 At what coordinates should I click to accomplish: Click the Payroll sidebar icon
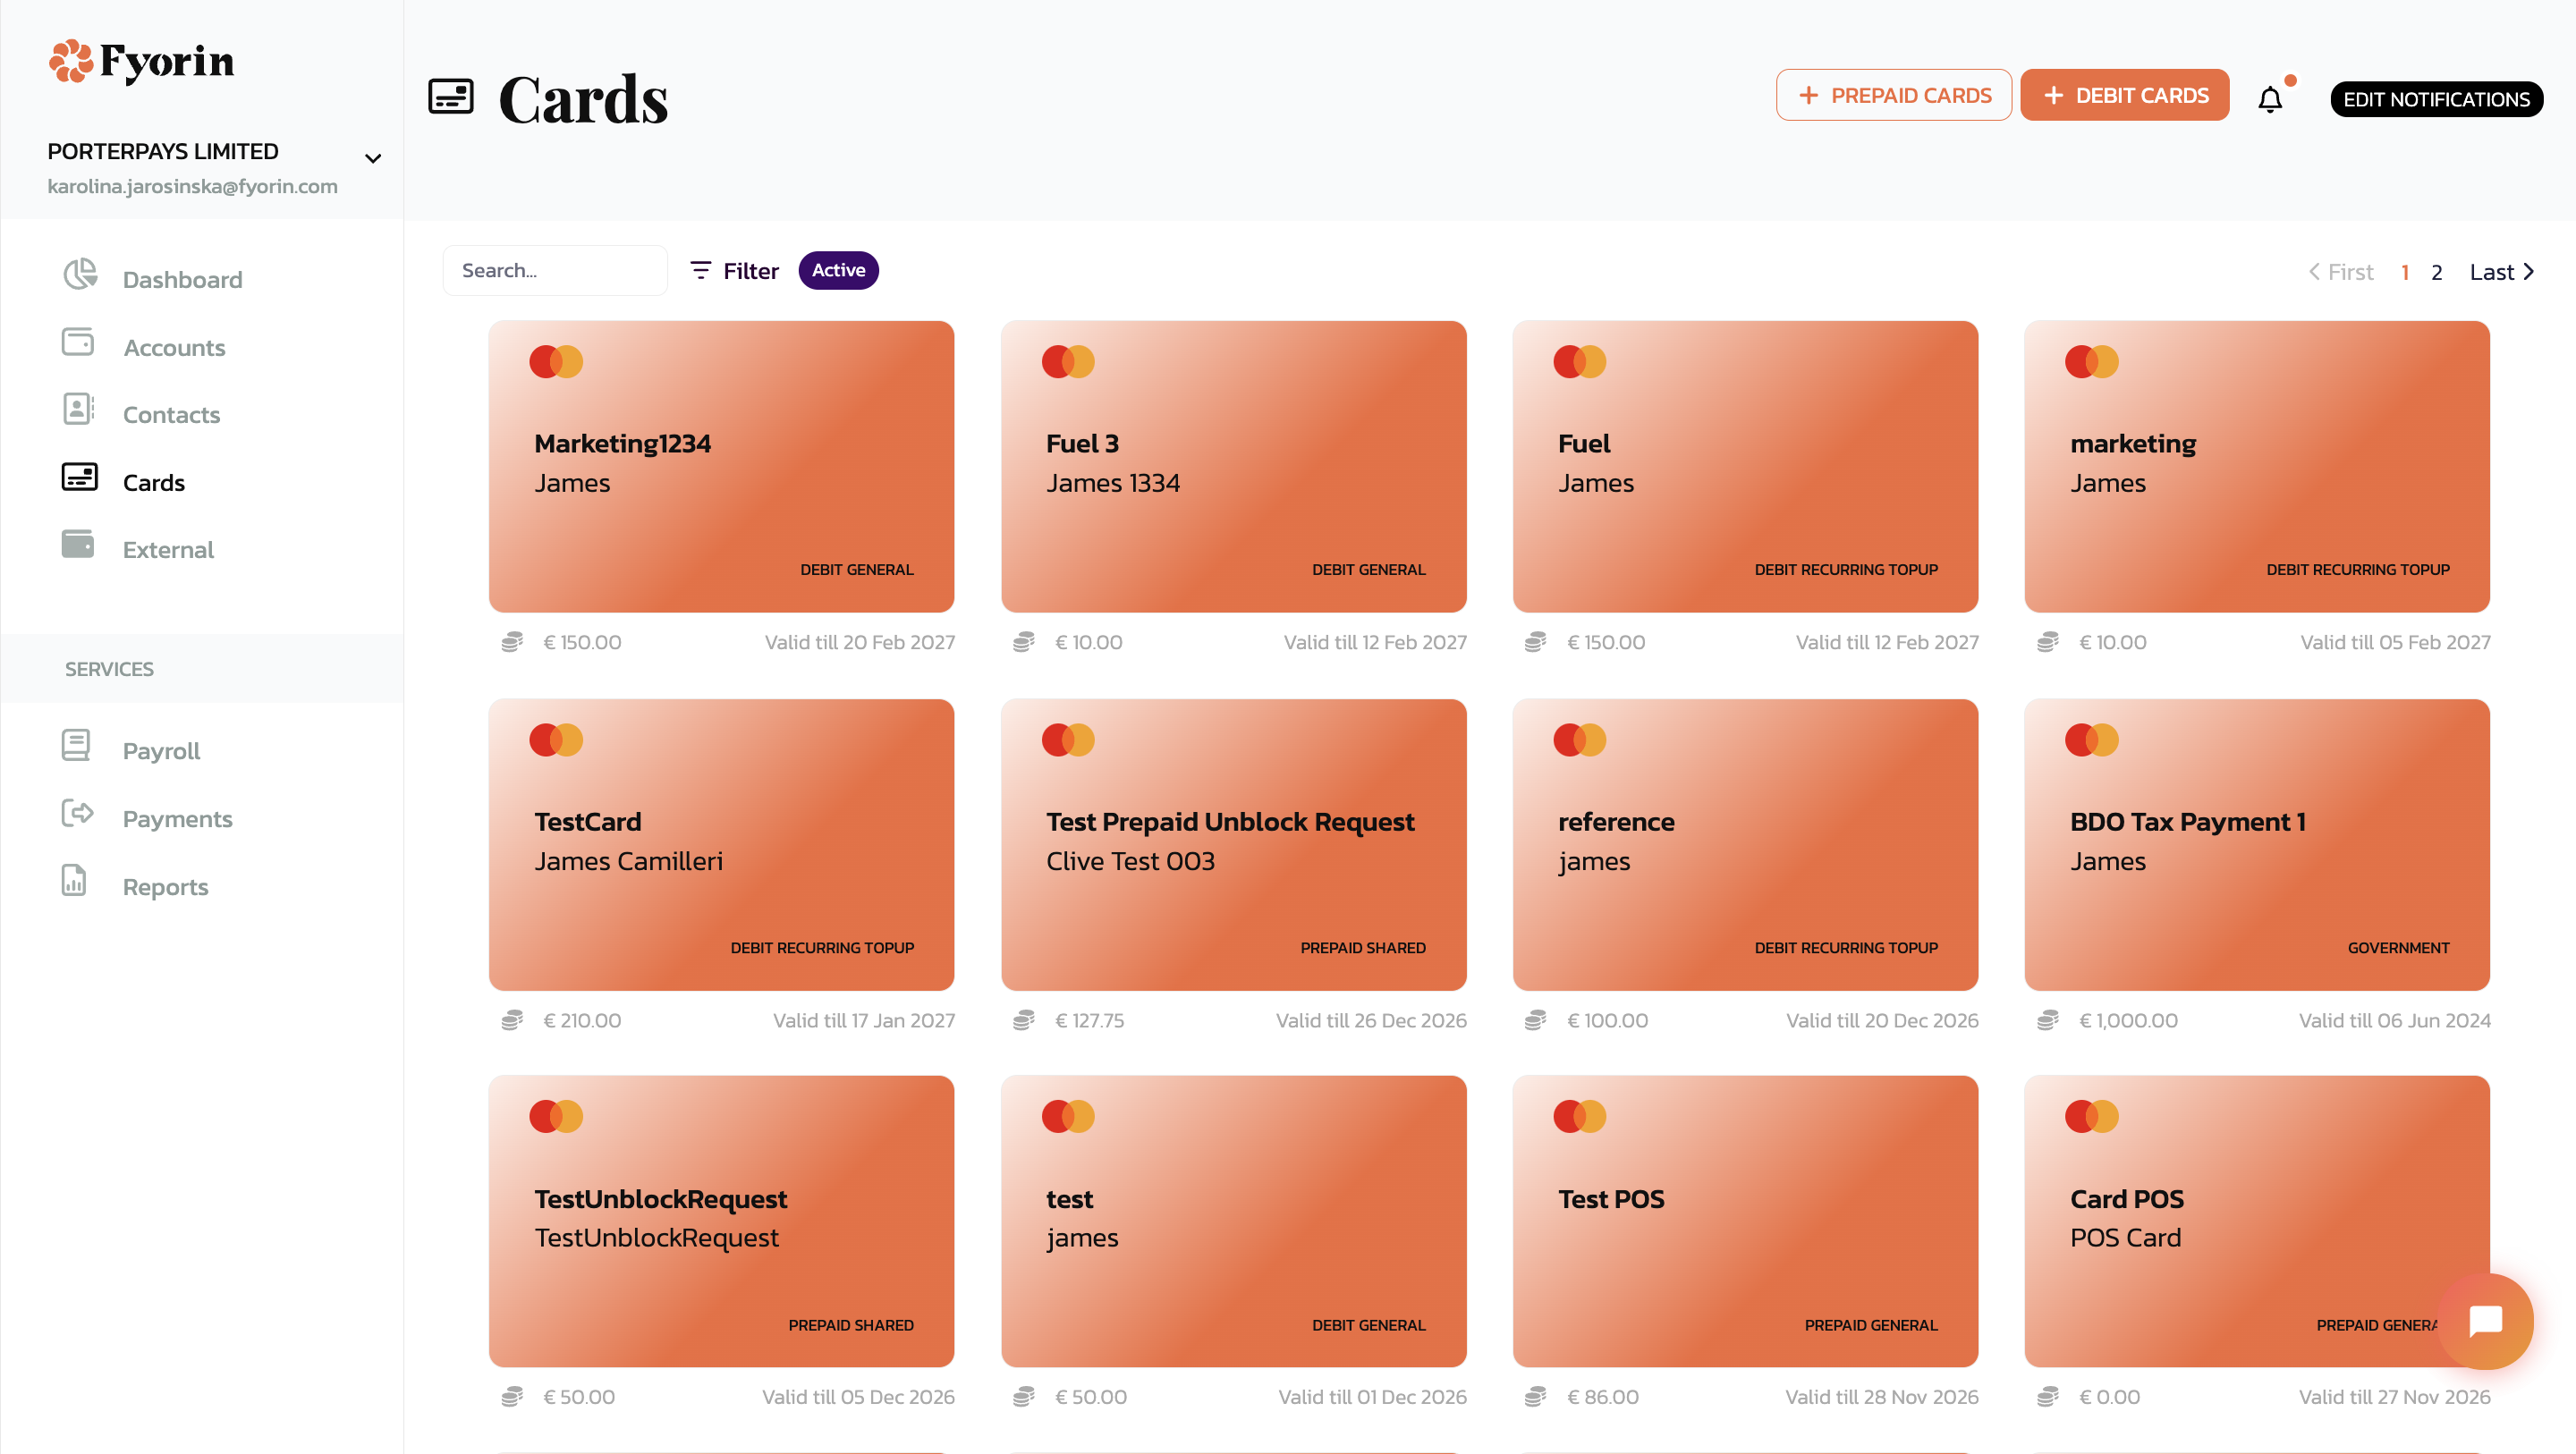(76, 747)
